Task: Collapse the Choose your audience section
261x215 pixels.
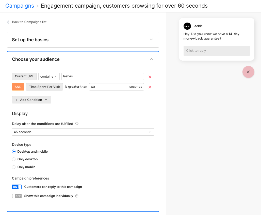Action: point(151,59)
